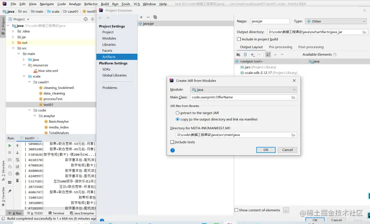Click the Available Elements help icon
Screen dimensions: 370x224
click(x=334, y=55)
